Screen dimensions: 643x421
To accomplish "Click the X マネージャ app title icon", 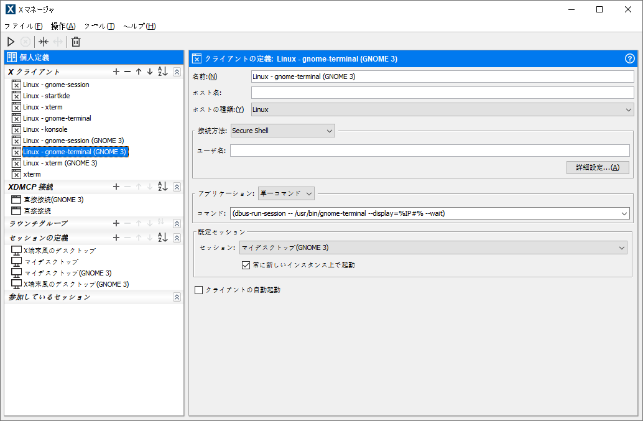I will [x=10, y=9].
